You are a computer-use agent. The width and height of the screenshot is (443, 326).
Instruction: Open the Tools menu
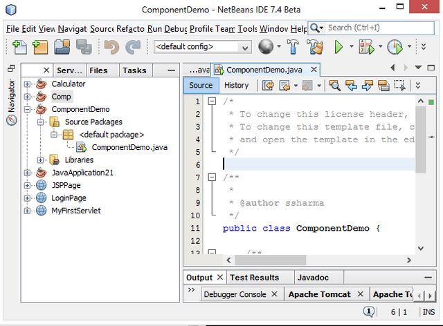point(248,29)
